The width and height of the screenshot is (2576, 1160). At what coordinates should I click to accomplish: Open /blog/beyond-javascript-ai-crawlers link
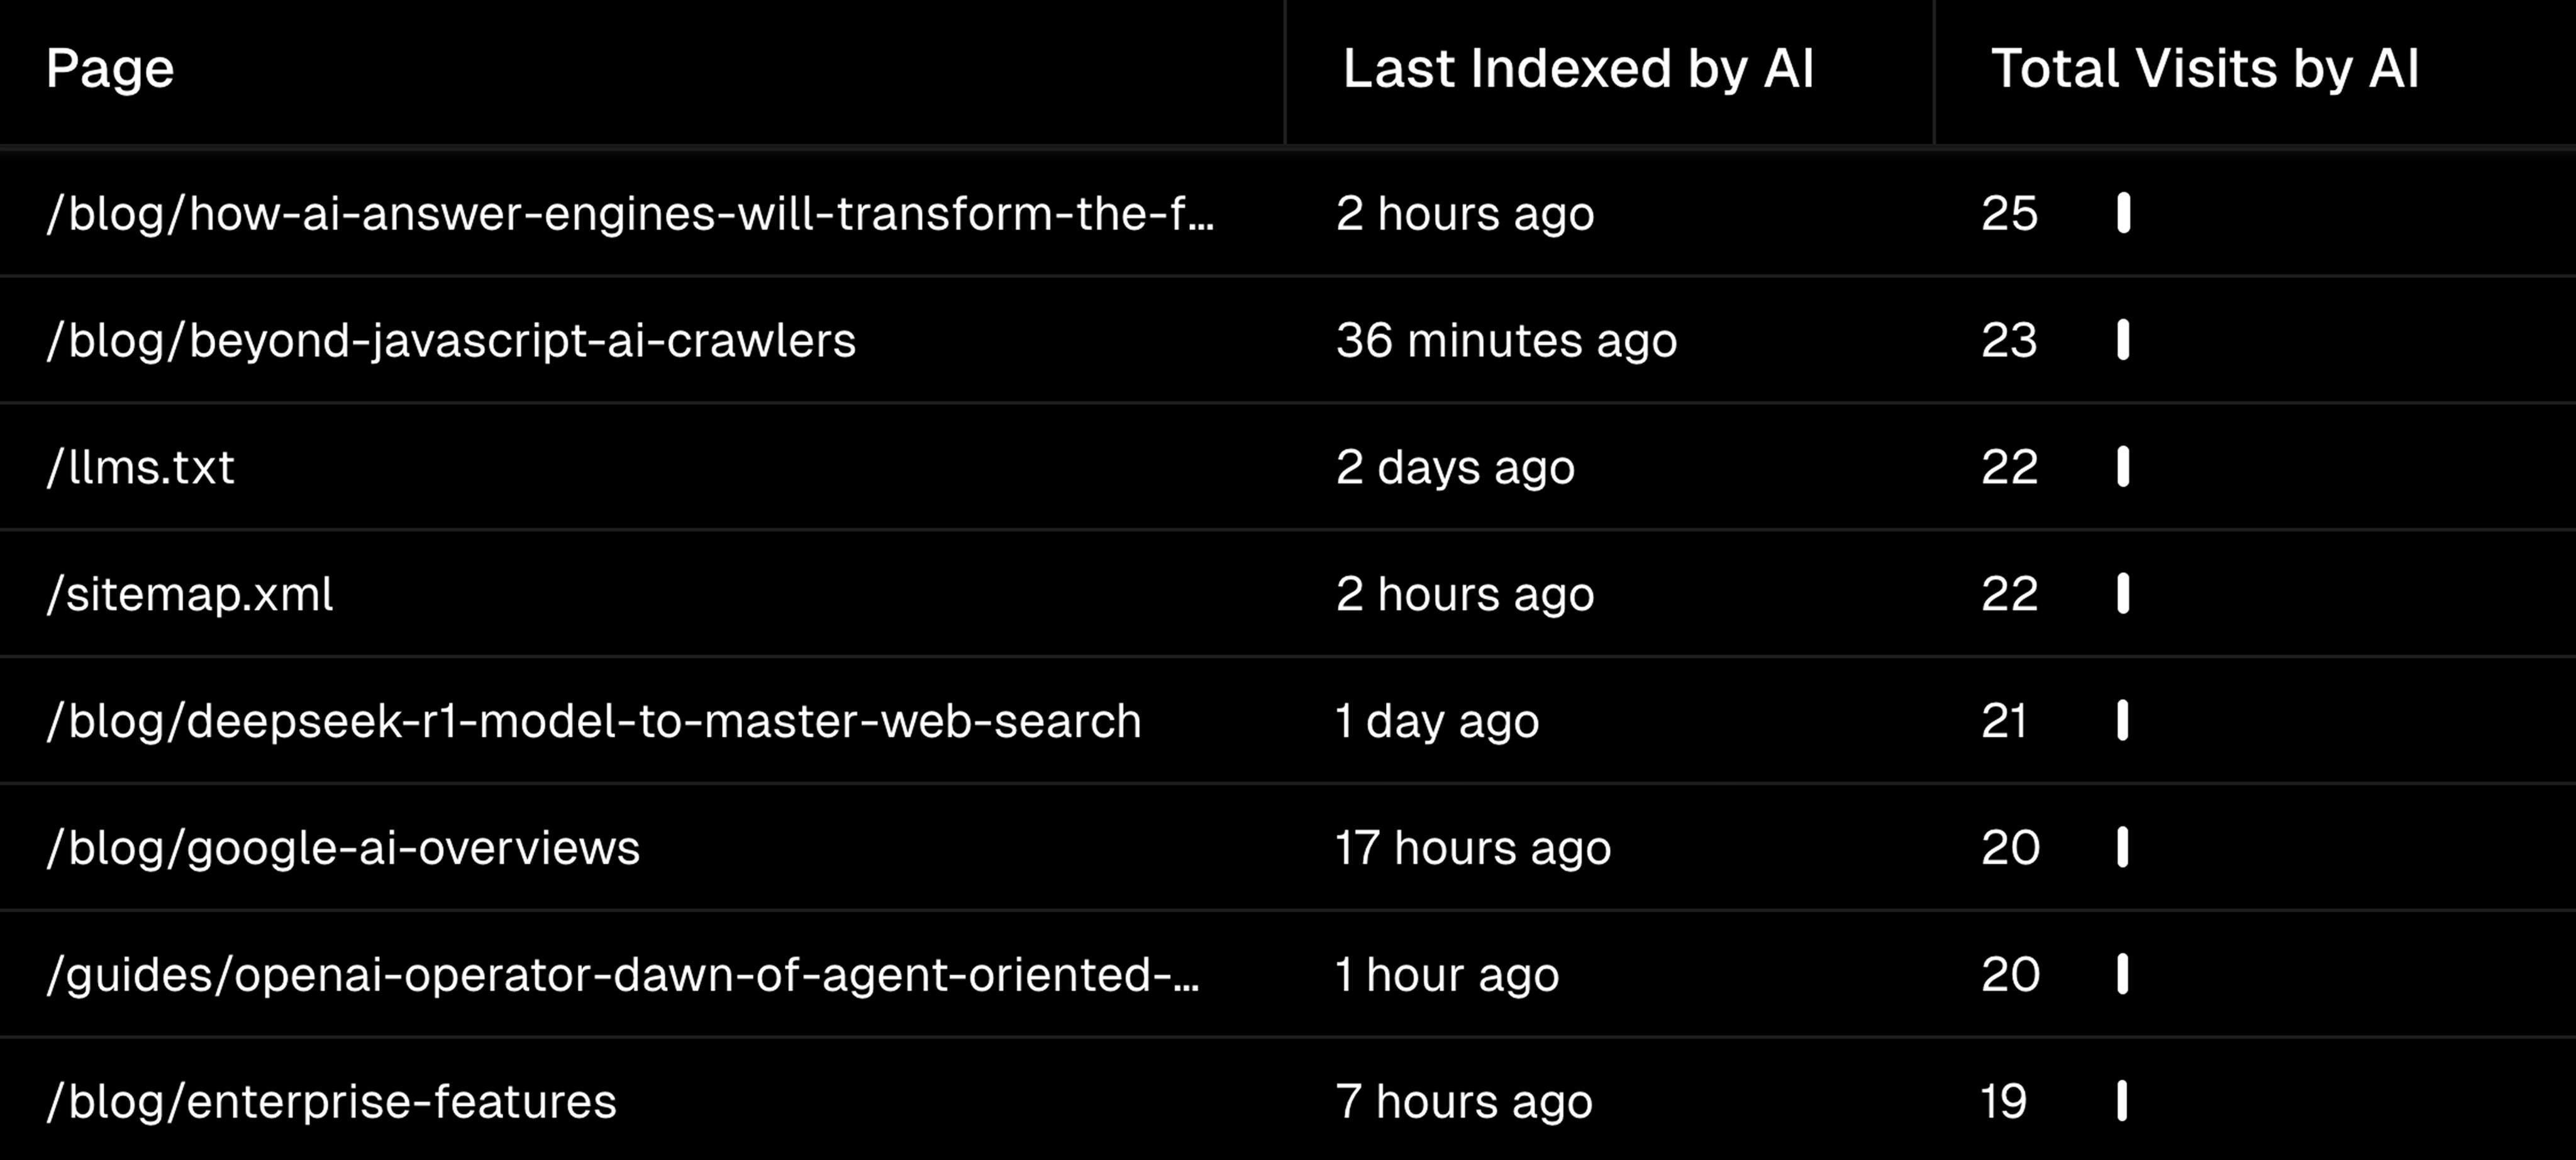coord(451,341)
